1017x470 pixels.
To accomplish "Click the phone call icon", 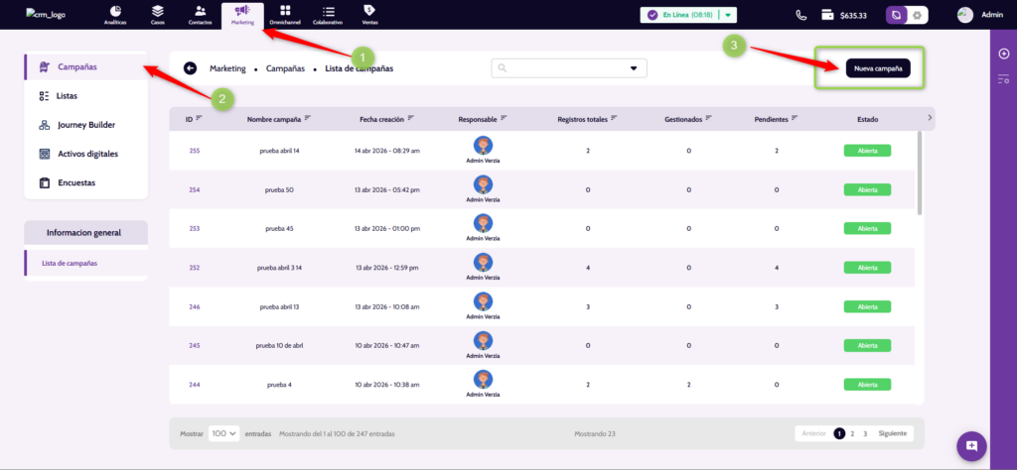I will coord(801,15).
